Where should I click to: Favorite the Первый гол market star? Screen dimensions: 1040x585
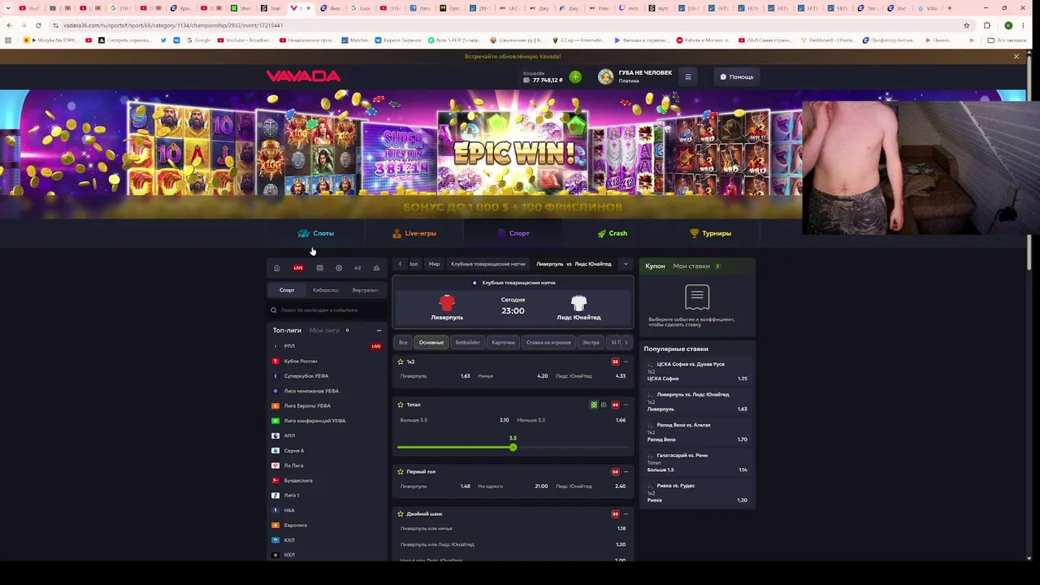tap(401, 471)
